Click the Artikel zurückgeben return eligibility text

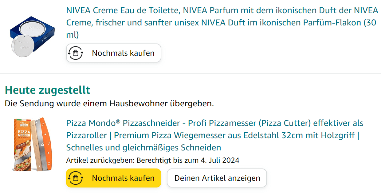click(152, 160)
